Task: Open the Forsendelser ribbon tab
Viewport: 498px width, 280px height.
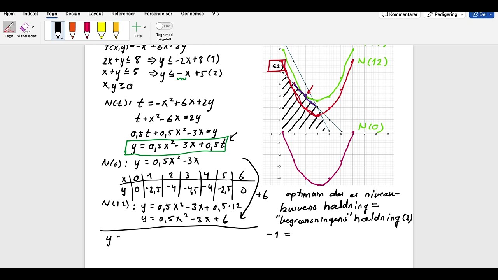Action: pyautogui.click(x=158, y=14)
